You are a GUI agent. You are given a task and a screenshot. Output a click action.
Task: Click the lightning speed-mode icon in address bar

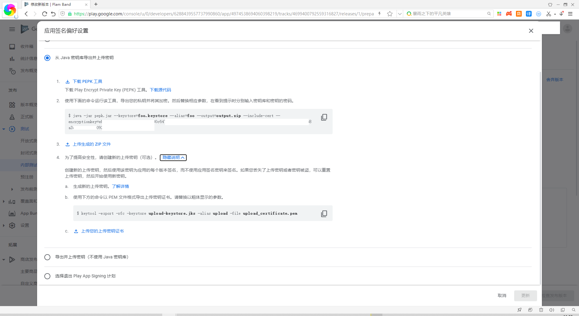[380, 14]
